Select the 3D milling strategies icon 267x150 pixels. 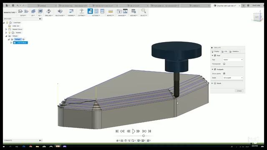[x=40, y=11]
